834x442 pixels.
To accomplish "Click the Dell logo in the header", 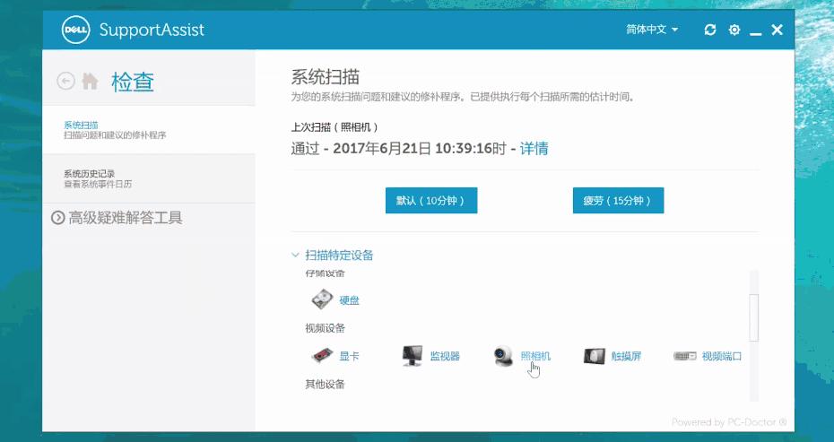I will tap(75, 30).
